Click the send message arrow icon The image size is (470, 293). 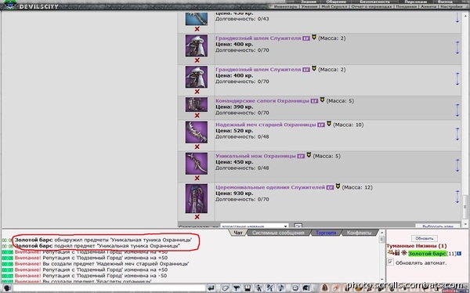coord(211,288)
